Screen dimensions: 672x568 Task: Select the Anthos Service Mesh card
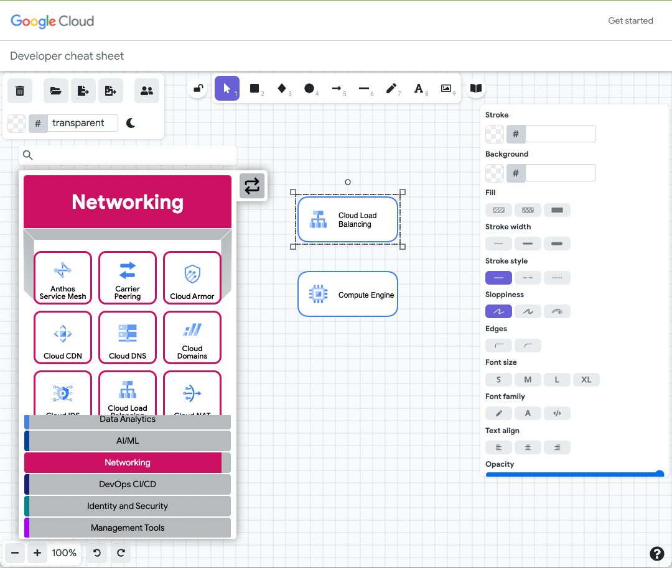coord(63,278)
